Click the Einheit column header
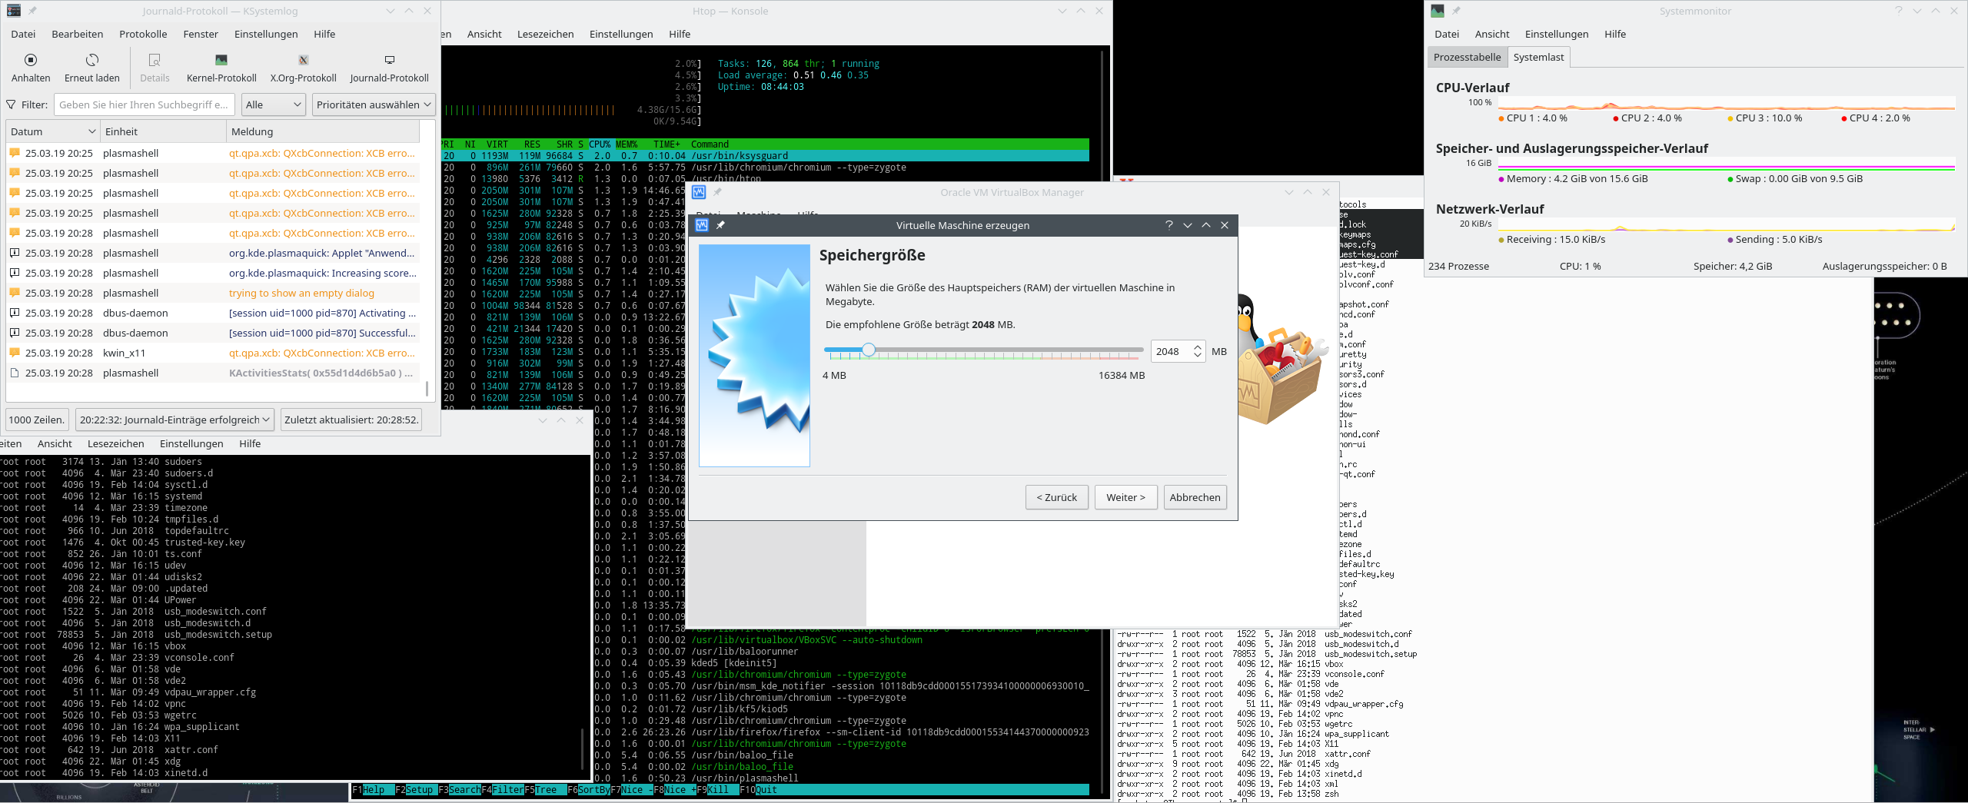 click(162, 131)
